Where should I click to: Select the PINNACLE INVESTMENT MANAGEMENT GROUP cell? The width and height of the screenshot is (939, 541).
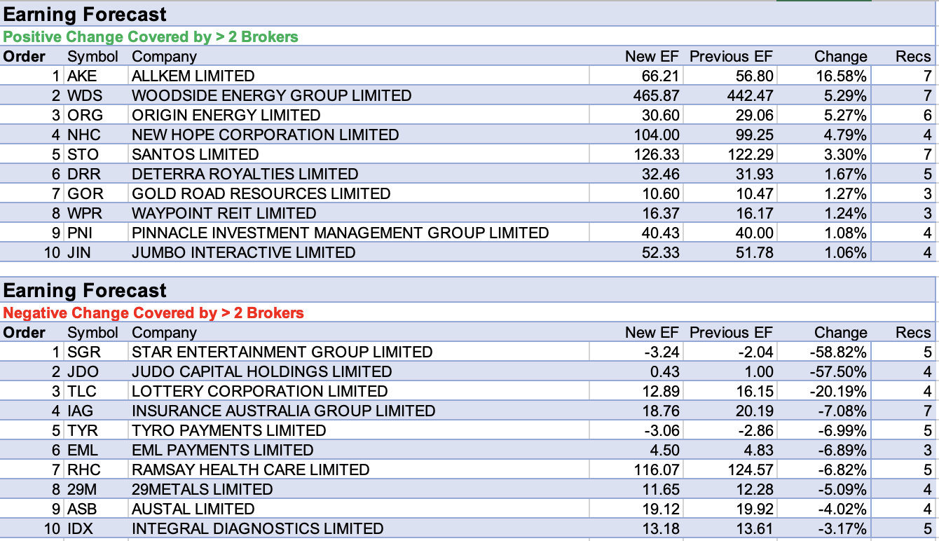coord(340,233)
